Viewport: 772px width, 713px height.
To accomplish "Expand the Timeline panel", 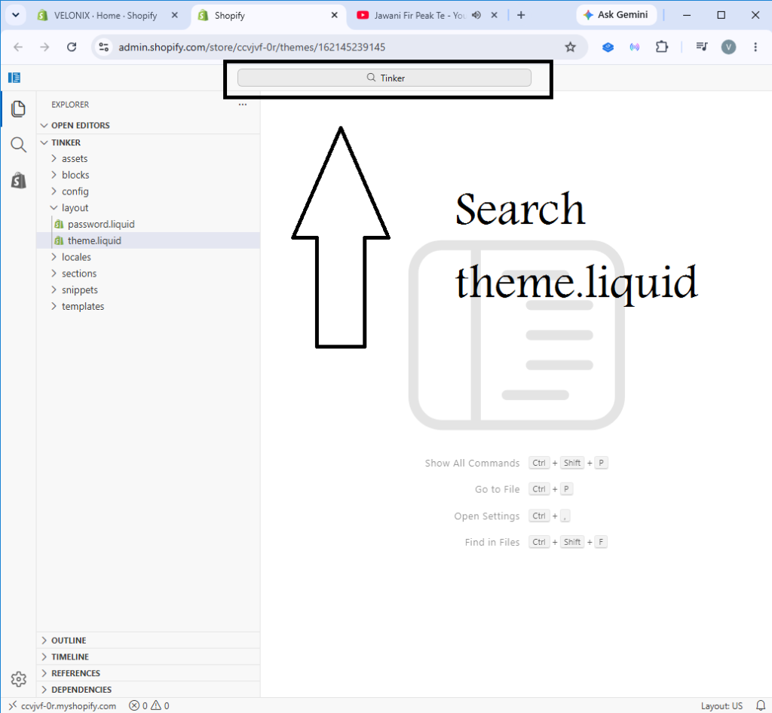I will [x=149, y=657].
